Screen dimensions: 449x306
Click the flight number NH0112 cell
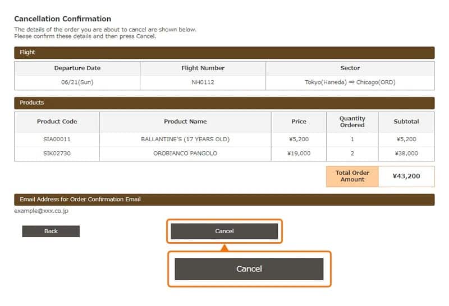(x=203, y=82)
